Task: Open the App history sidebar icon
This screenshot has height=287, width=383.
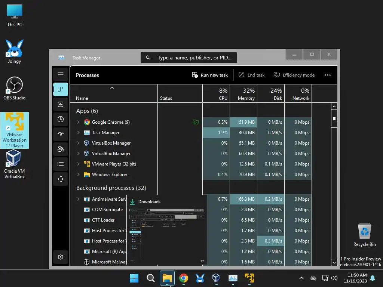Action: [61, 119]
